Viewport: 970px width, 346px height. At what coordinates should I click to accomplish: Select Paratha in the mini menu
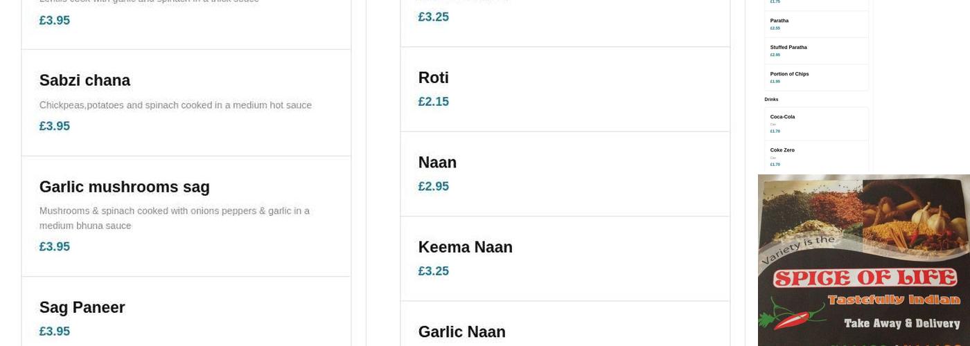779,21
